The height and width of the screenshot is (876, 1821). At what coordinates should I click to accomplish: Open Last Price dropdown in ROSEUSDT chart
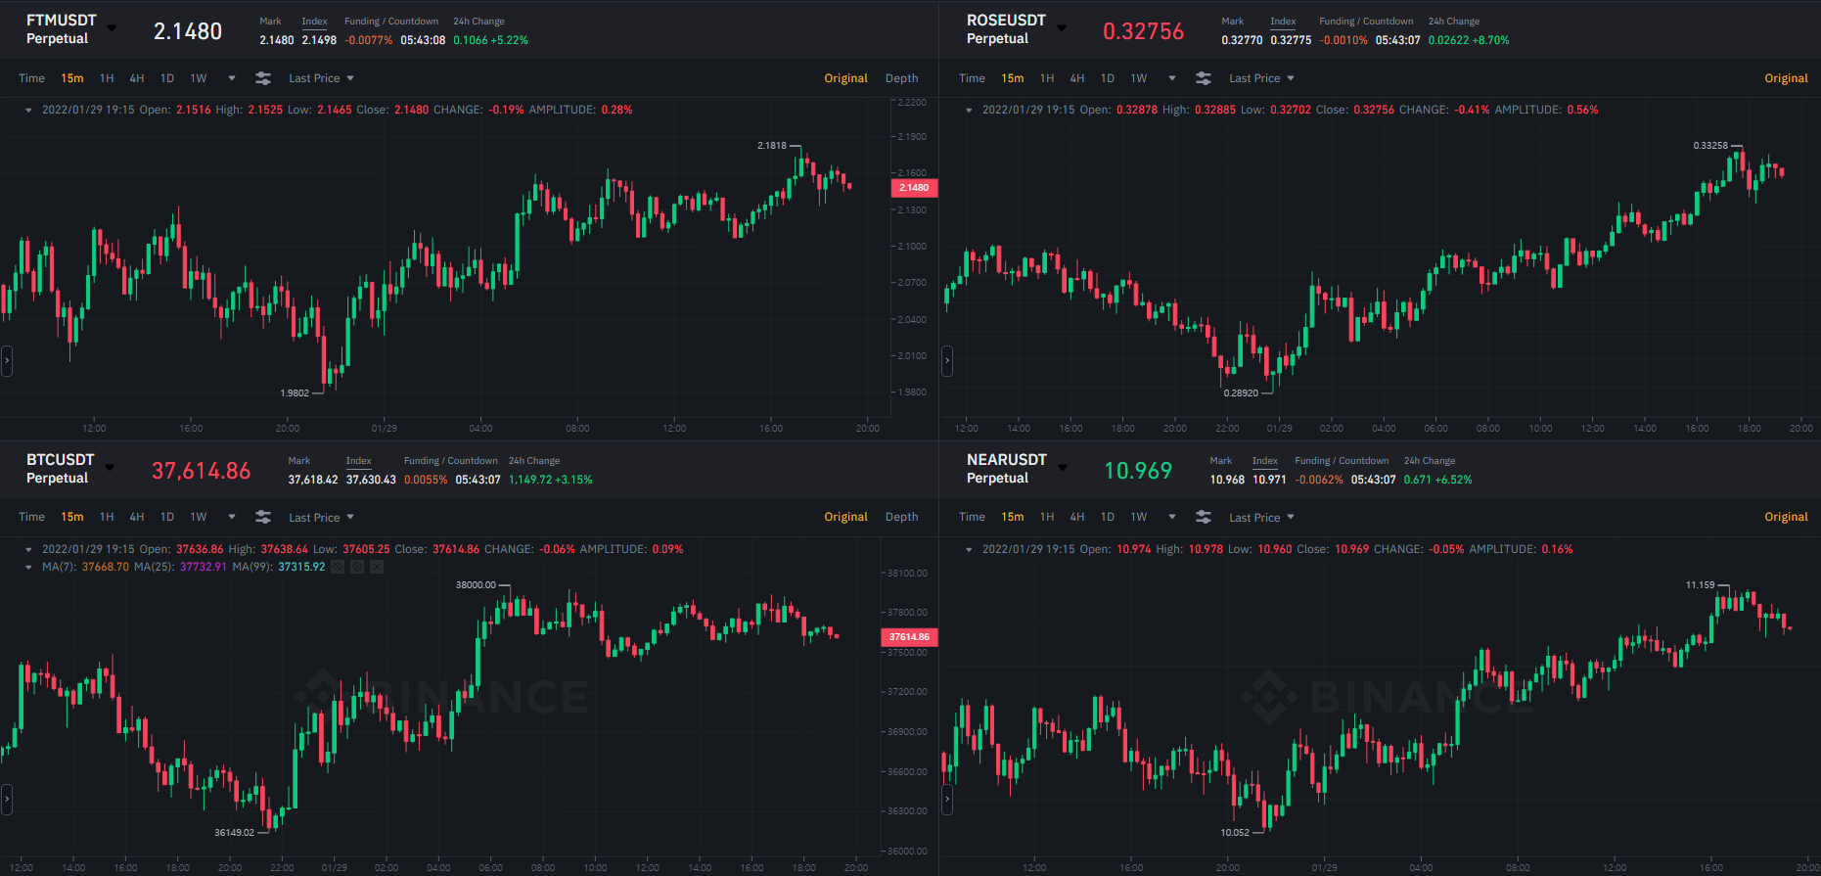[x=1261, y=78]
